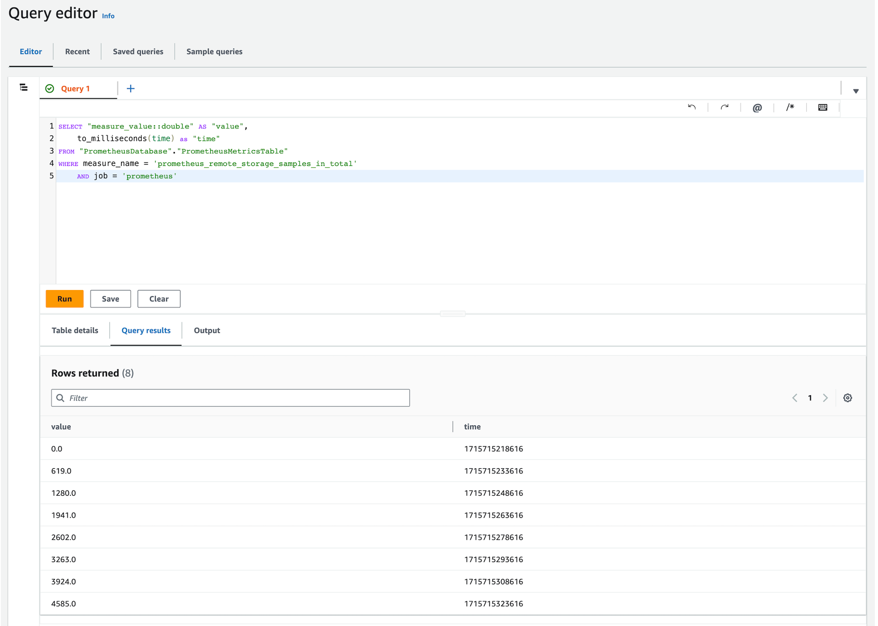This screenshot has width=878, height=626.
Task: Click the redo arrow icon
Action: [x=725, y=107]
